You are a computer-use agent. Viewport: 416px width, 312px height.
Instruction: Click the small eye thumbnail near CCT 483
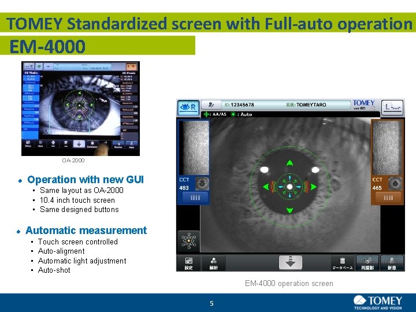tap(202, 184)
